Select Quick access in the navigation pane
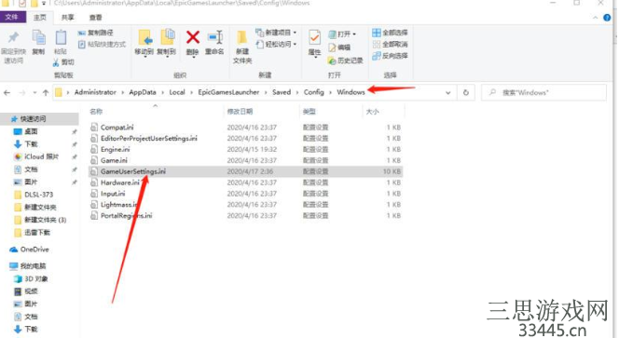 [x=34, y=118]
